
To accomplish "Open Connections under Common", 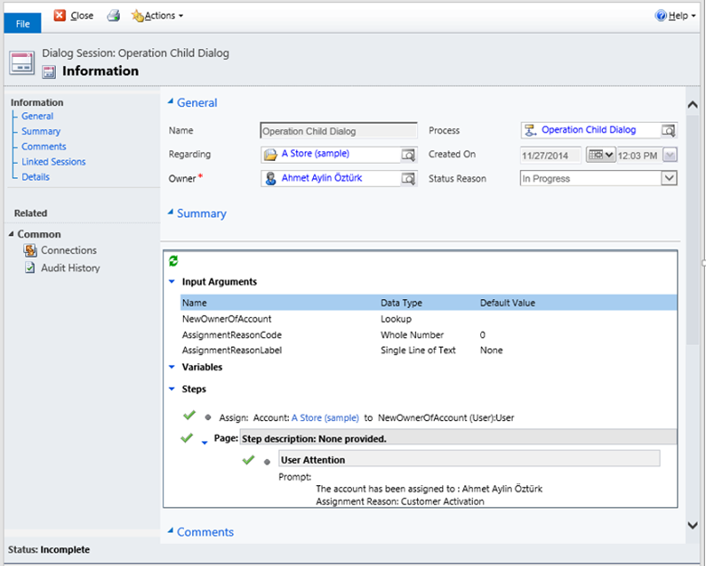I will point(68,250).
